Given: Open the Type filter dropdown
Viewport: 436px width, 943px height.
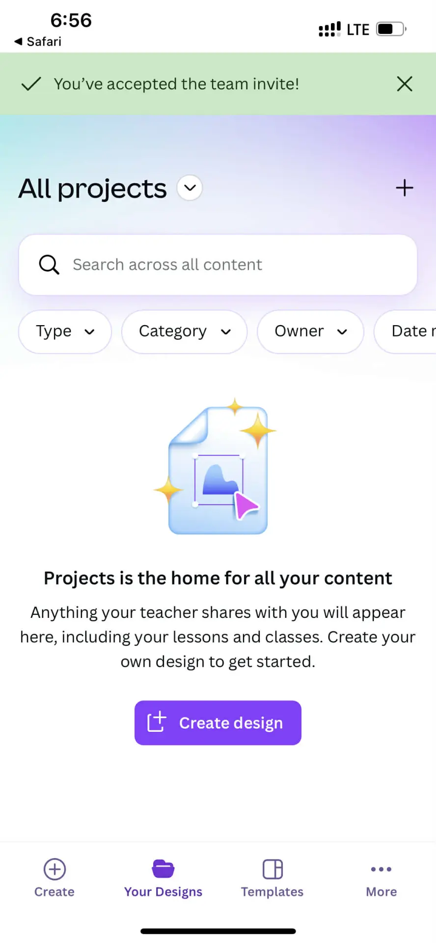Looking at the screenshot, I should pos(65,332).
